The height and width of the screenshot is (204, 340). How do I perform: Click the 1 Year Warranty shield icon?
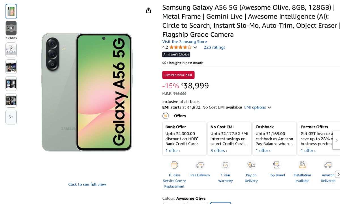[x=226, y=165]
